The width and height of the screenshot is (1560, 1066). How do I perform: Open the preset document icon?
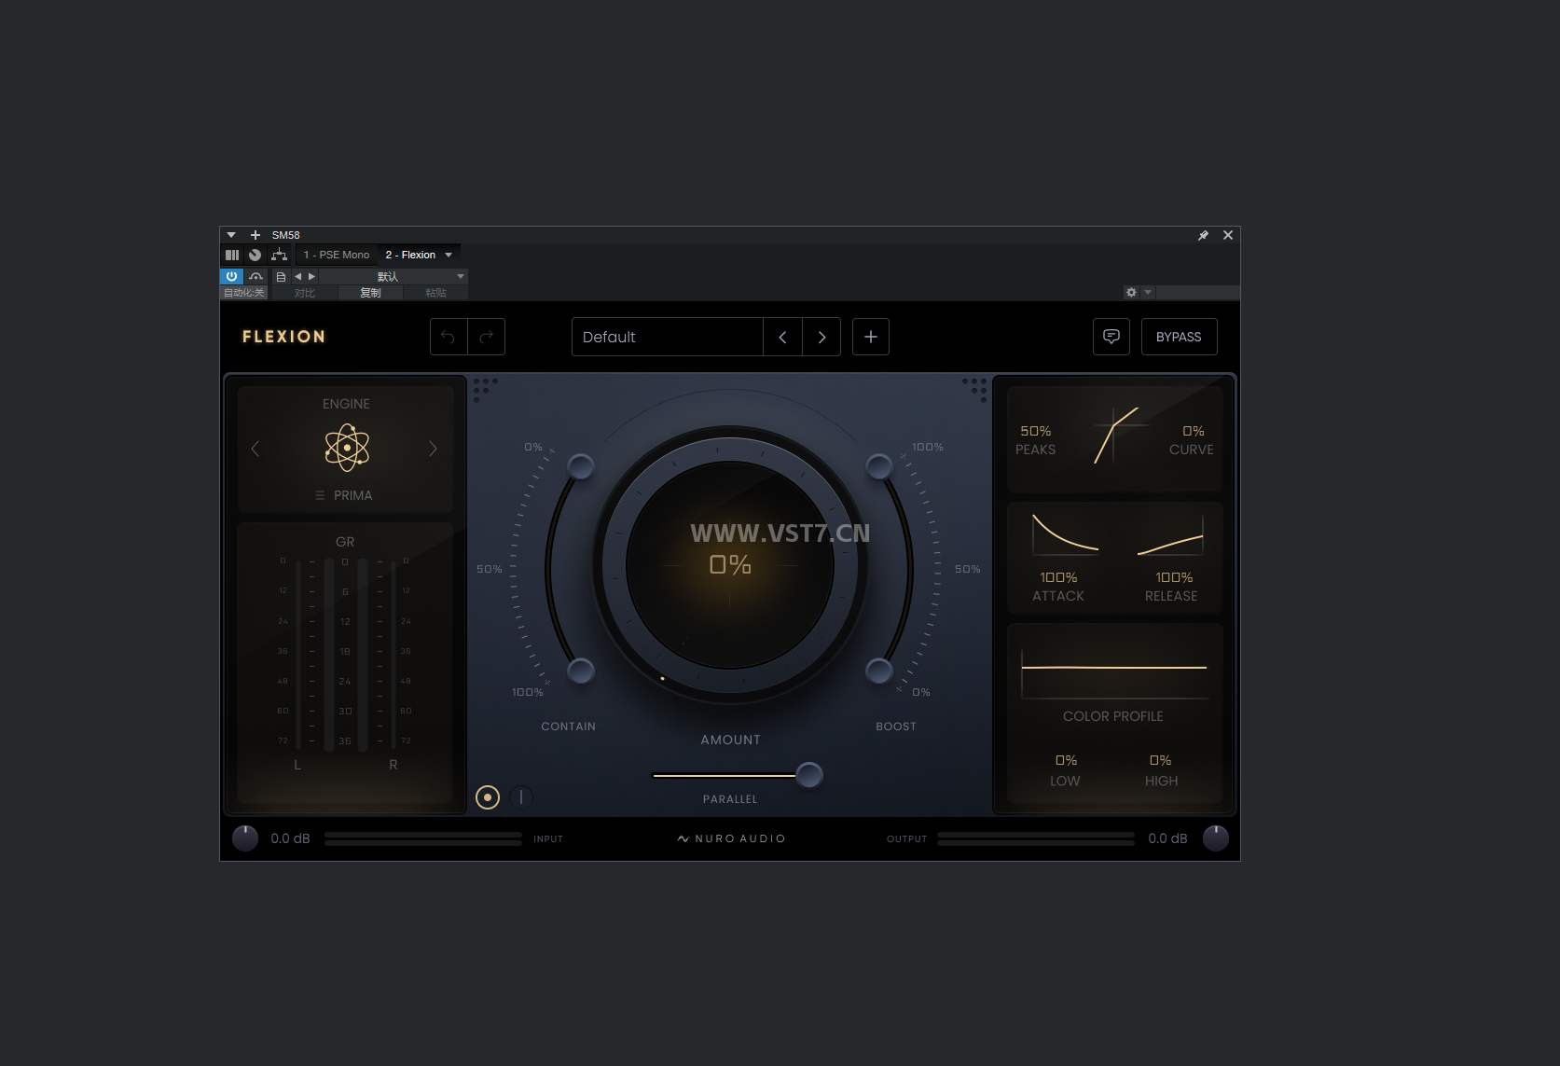click(281, 277)
